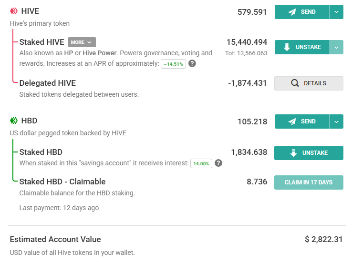Click the CLAIM IN 17 DAYS button
This screenshot has height=263, width=352.
[x=309, y=182]
